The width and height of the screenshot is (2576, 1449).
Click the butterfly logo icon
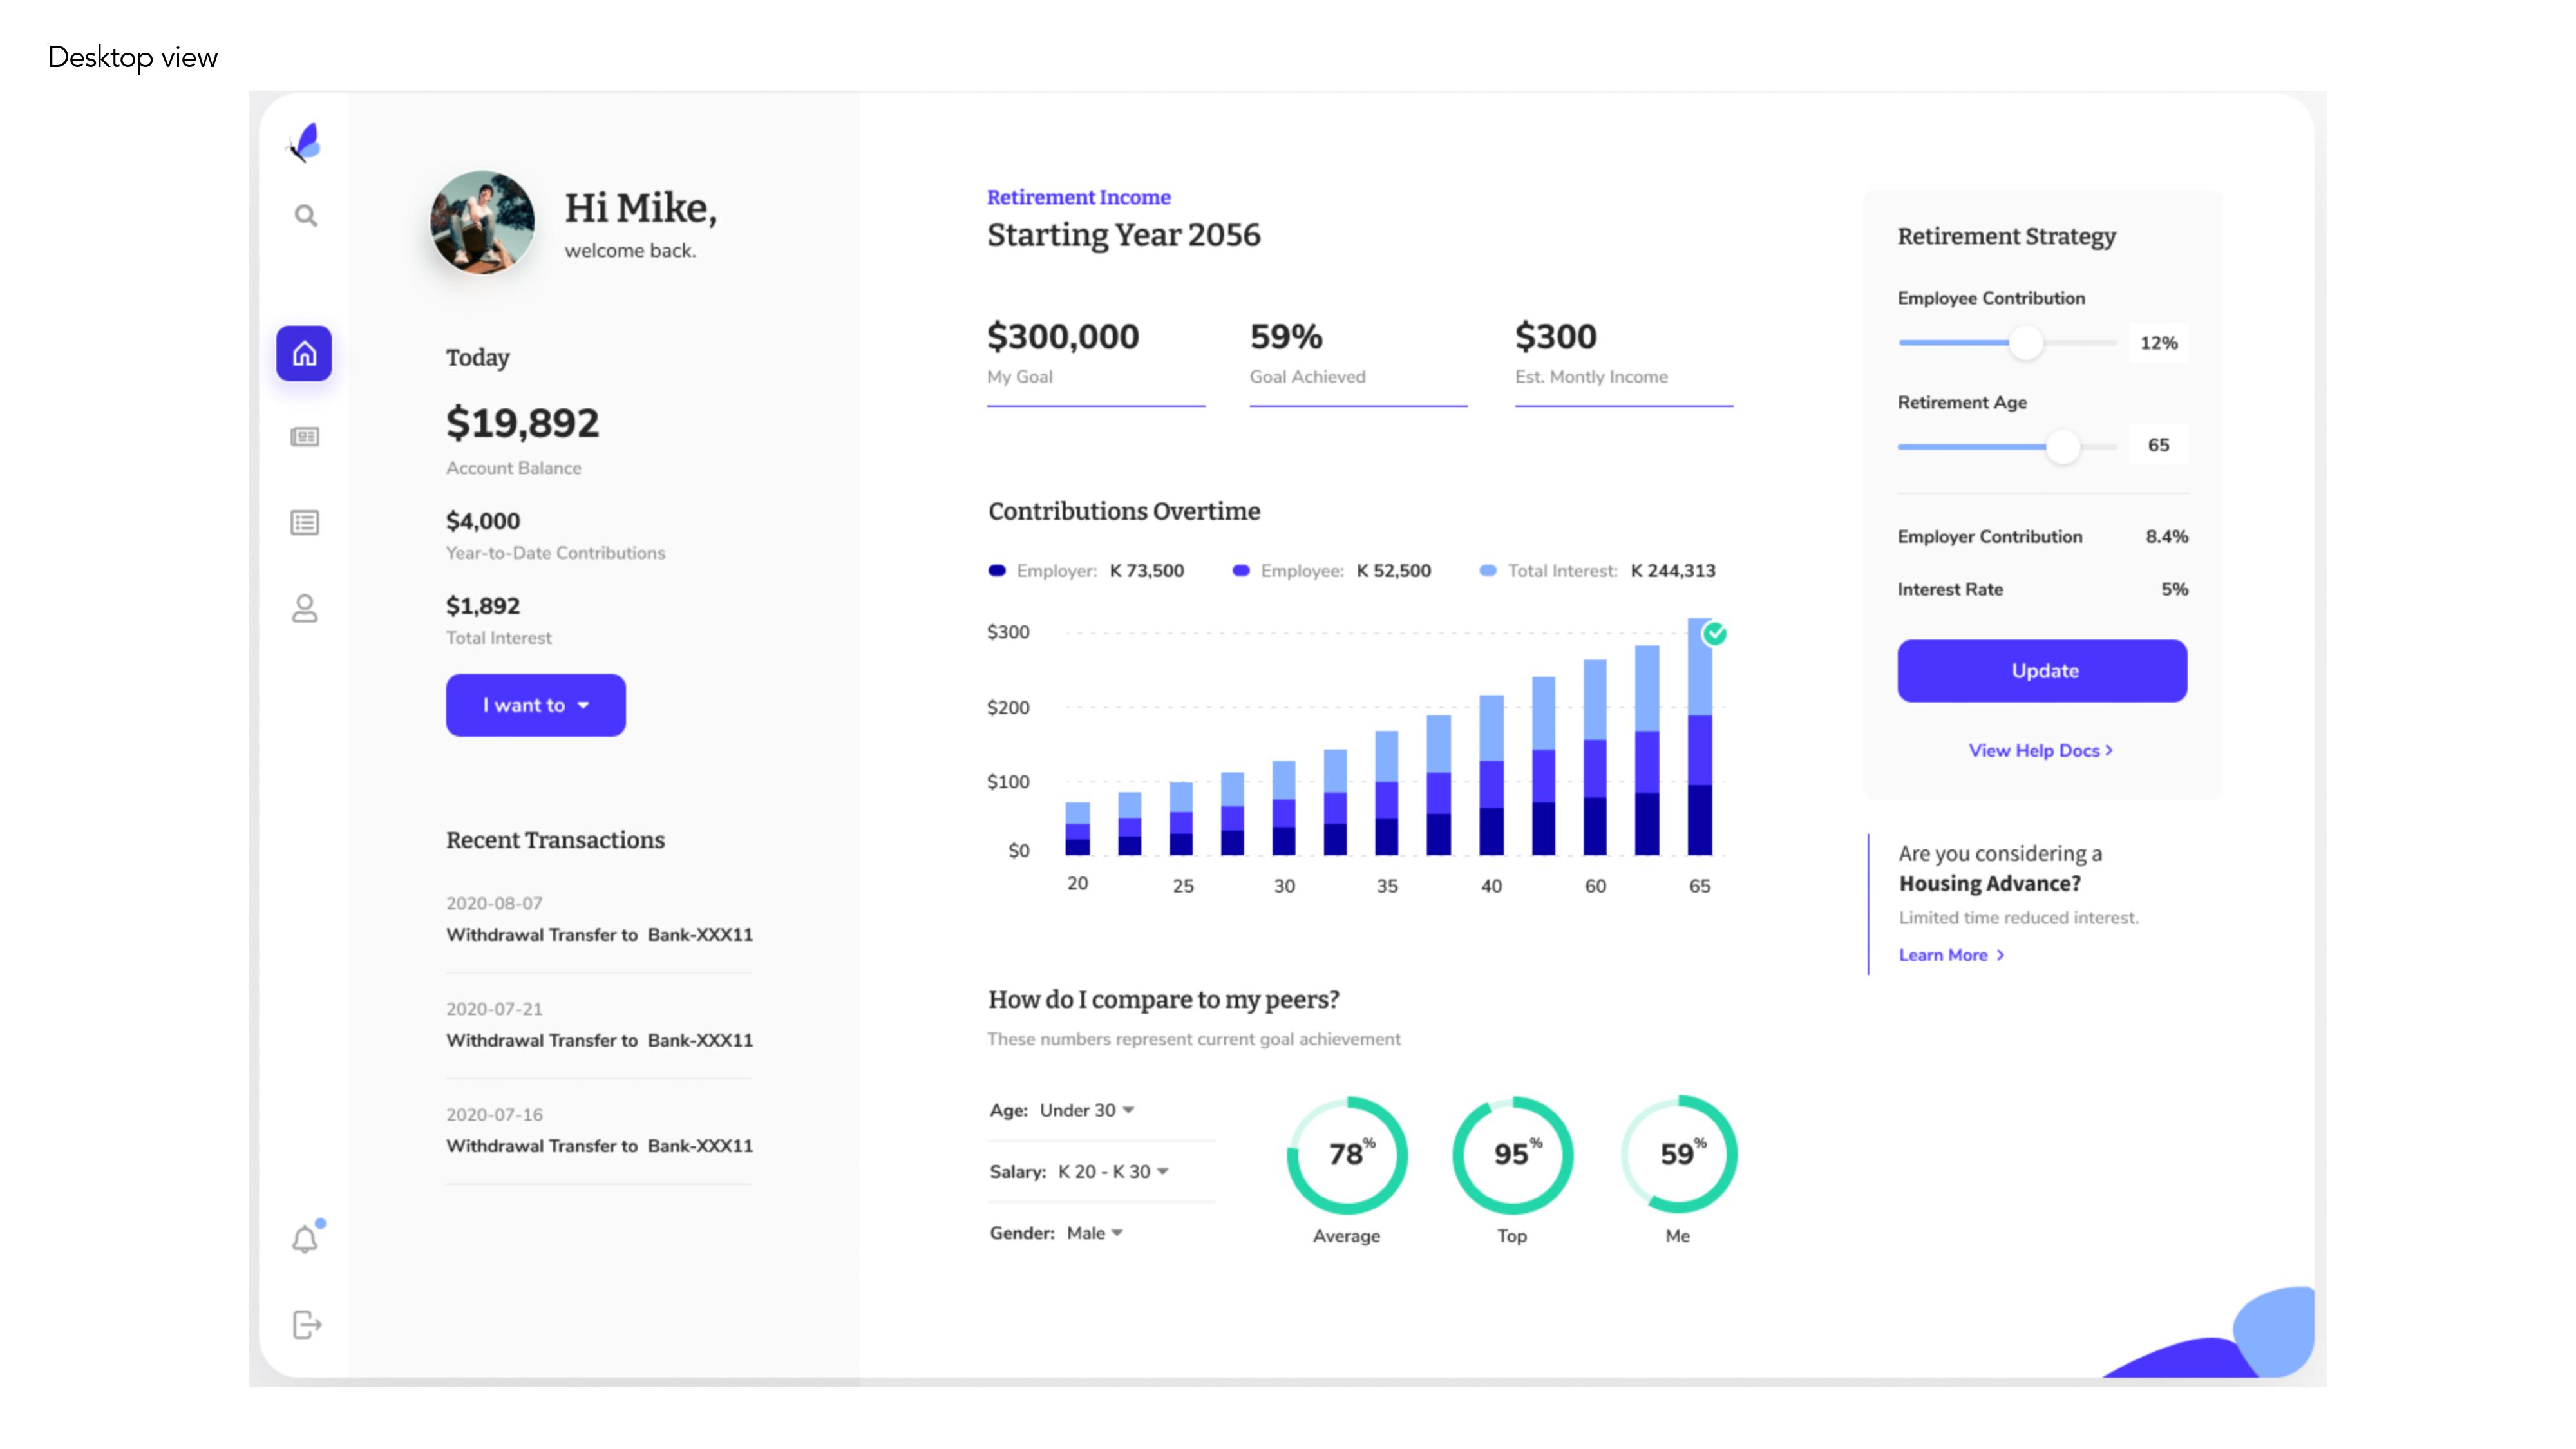click(305, 142)
